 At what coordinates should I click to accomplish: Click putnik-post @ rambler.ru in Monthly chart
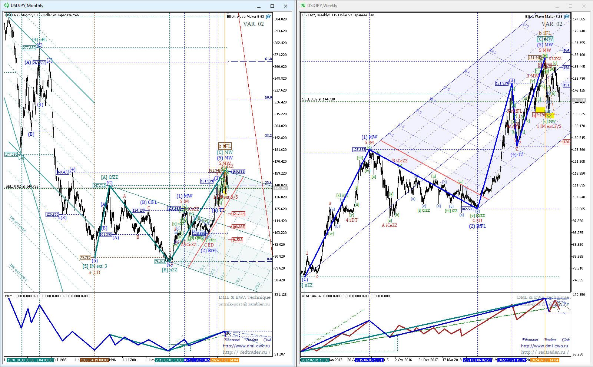tap(244, 304)
